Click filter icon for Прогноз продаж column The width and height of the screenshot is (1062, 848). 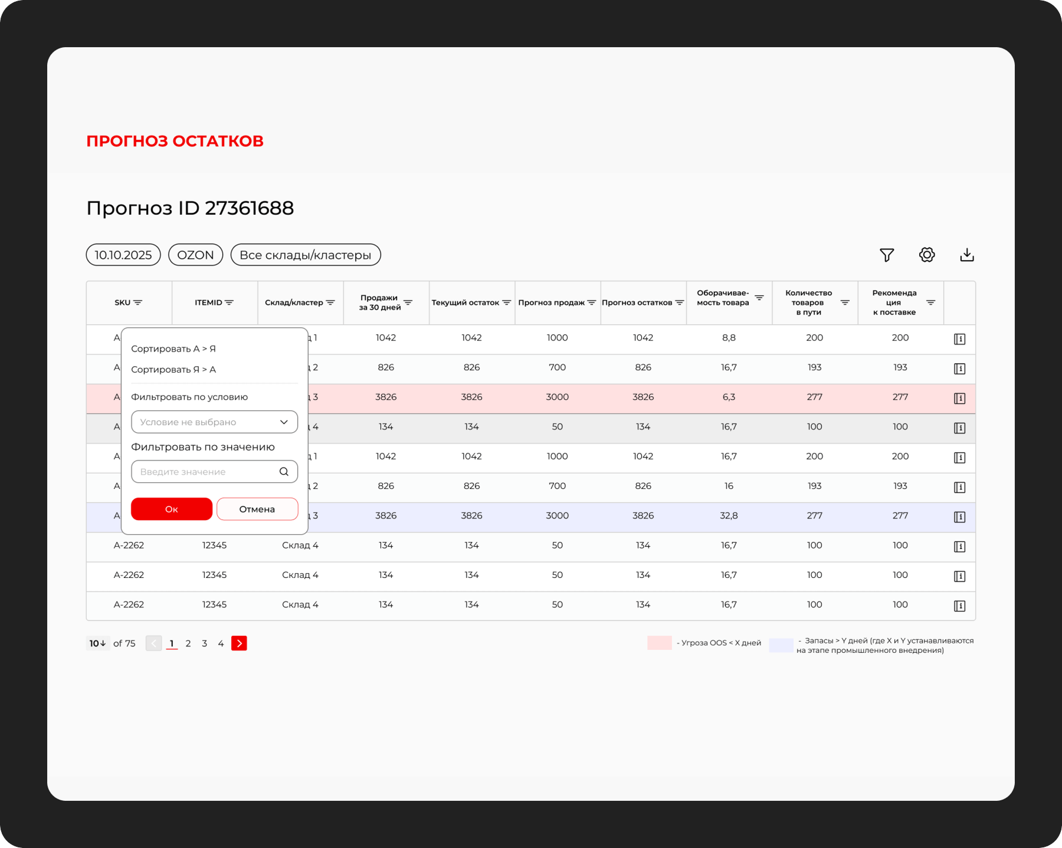click(592, 303)
